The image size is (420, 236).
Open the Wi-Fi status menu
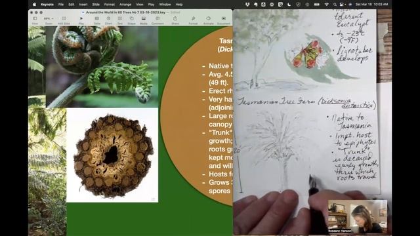click(326, 5)
